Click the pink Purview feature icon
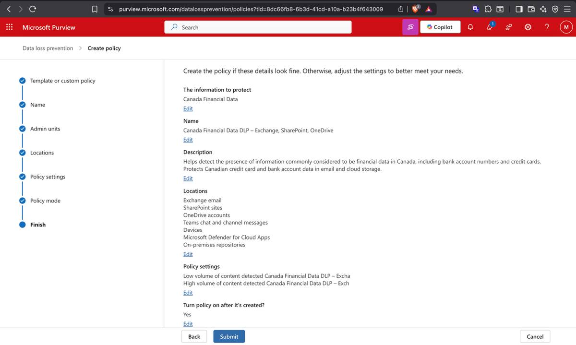 pyautogui.click(x=410, y=27)
